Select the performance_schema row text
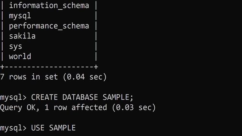 click(49, 26)
